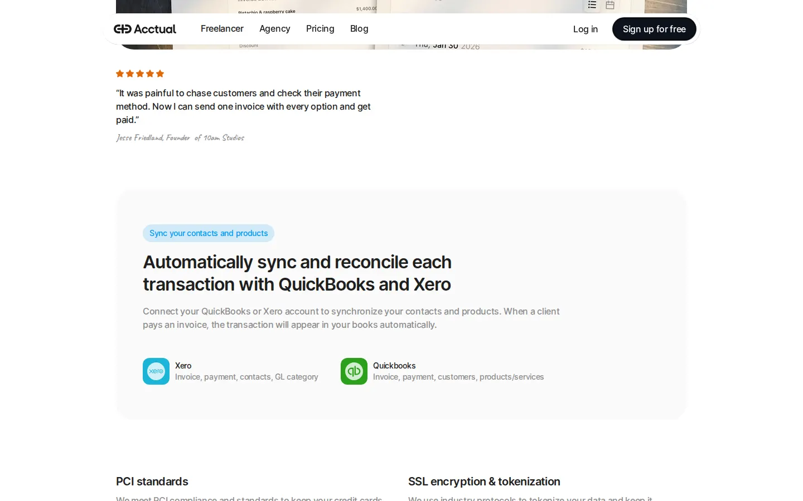This screenshot has height=501, width=803.
Task: Click 'Invoice, payment, customers, products/services' text
Action: click(x=458, y=377)
